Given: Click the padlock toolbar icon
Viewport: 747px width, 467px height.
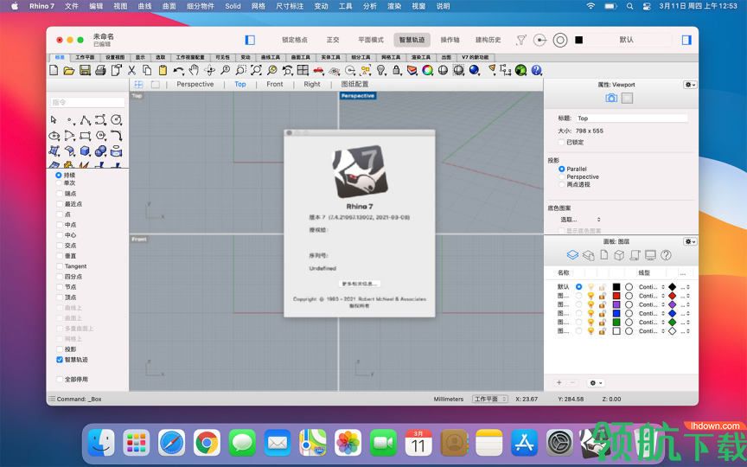Looking at the screenshot, I should 396,71.
